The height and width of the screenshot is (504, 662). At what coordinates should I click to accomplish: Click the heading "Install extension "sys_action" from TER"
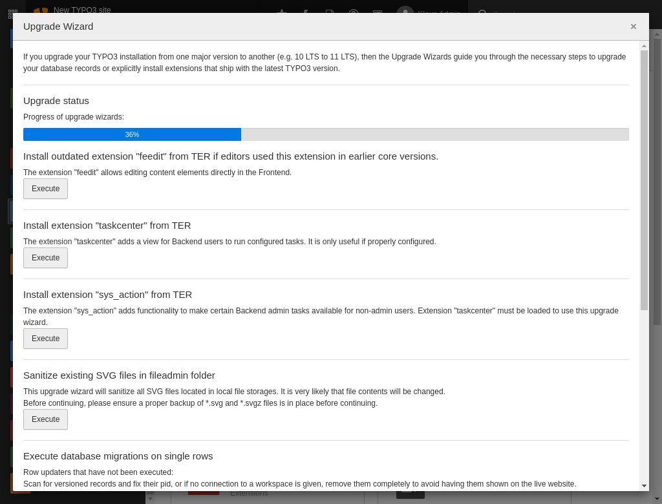108,295
